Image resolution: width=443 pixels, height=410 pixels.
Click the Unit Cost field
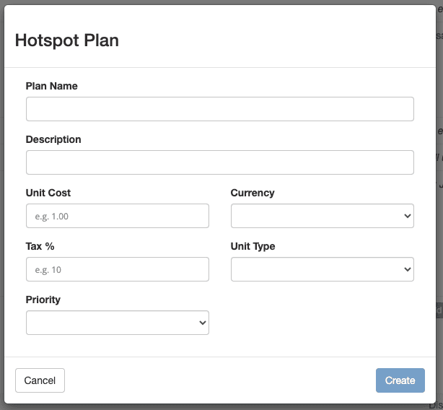118,216
